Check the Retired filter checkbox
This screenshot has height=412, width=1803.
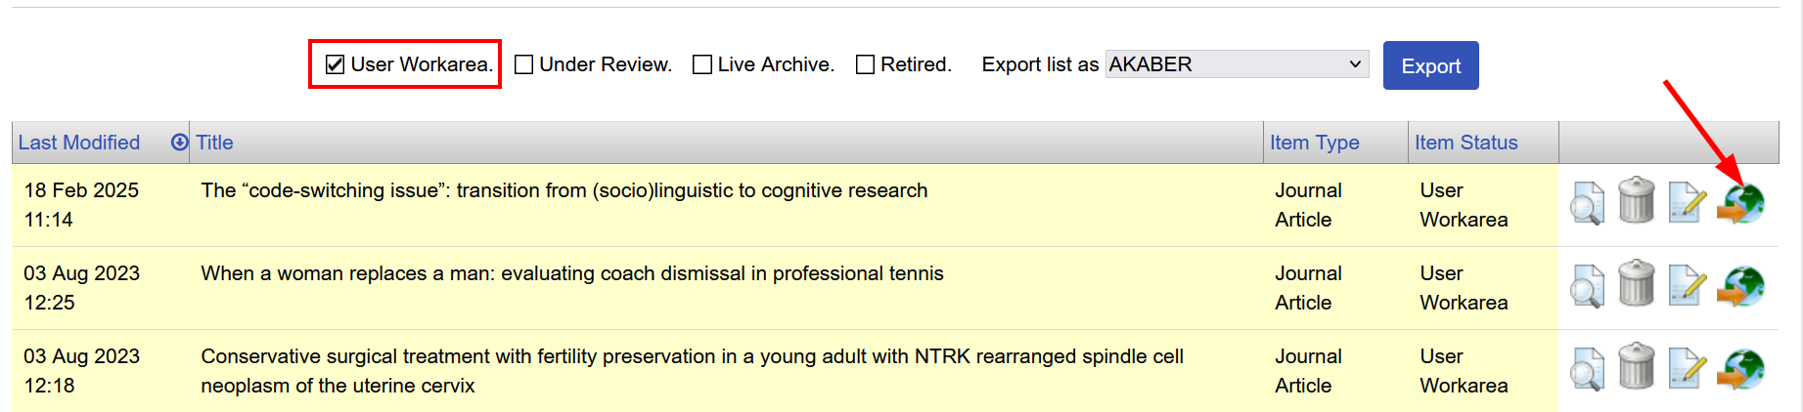(x=865, y=64)
